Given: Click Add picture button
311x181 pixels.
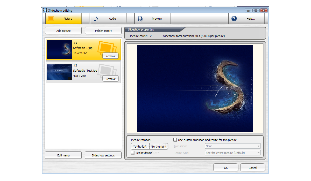Looking at the screenshot, I should [x=63, y=31].
